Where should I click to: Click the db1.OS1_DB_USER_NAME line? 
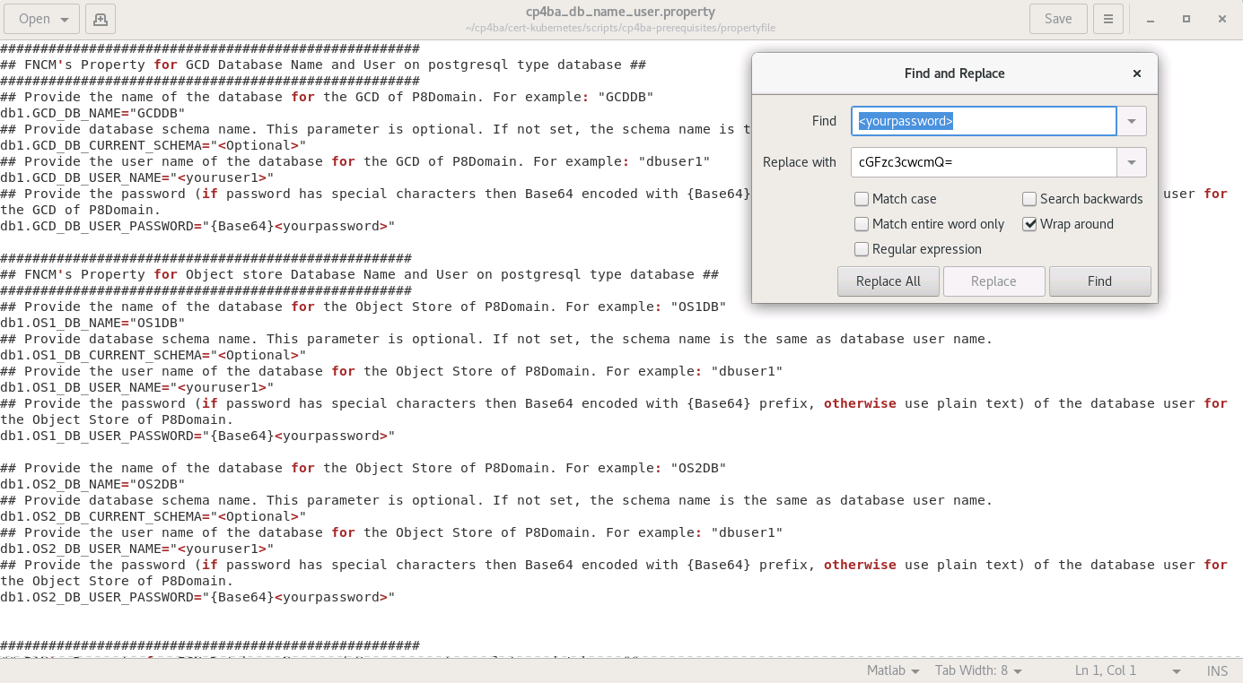coord(137,387)
